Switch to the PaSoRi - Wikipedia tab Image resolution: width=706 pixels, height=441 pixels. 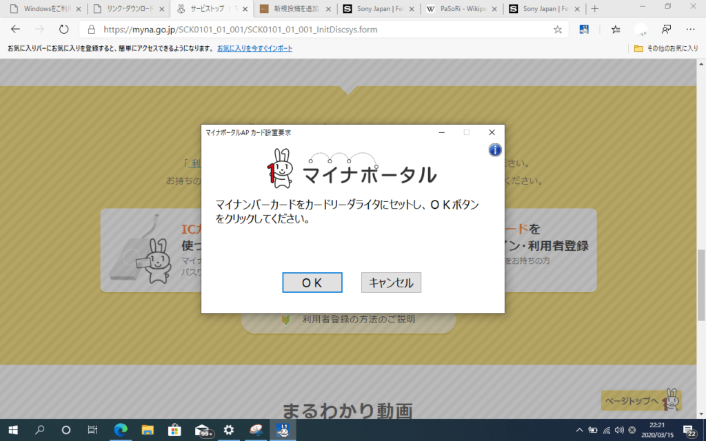click(461, 9)
